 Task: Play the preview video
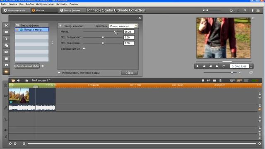tap(198, 66)
